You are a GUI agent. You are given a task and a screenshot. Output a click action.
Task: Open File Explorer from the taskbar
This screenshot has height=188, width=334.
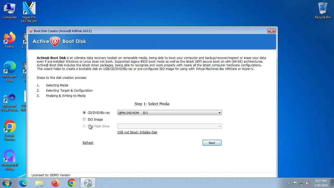[x=39, y=183]
